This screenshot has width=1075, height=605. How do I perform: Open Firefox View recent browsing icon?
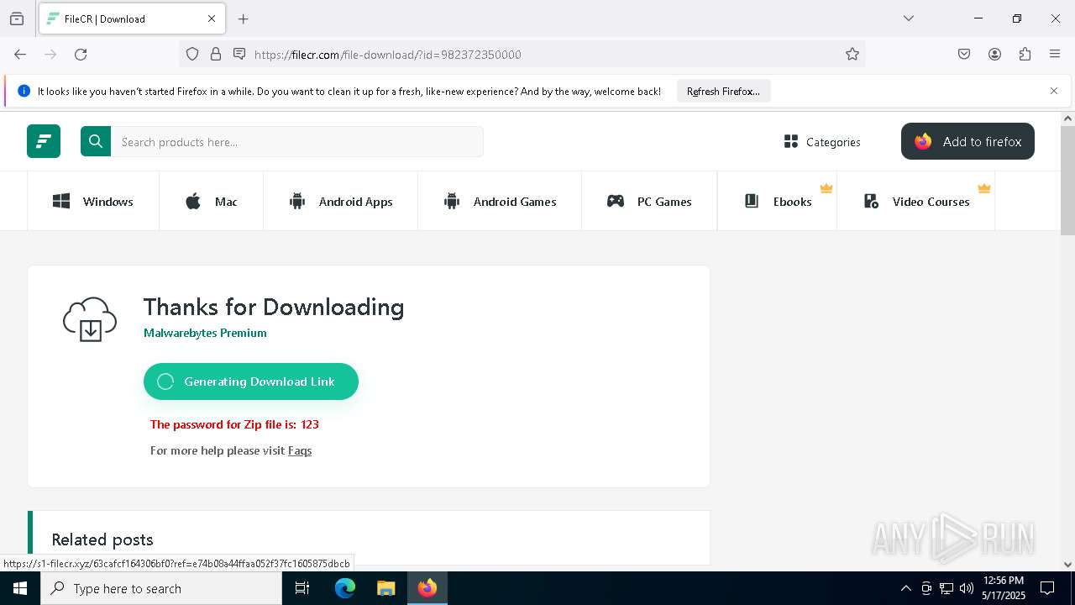point(17,18)
